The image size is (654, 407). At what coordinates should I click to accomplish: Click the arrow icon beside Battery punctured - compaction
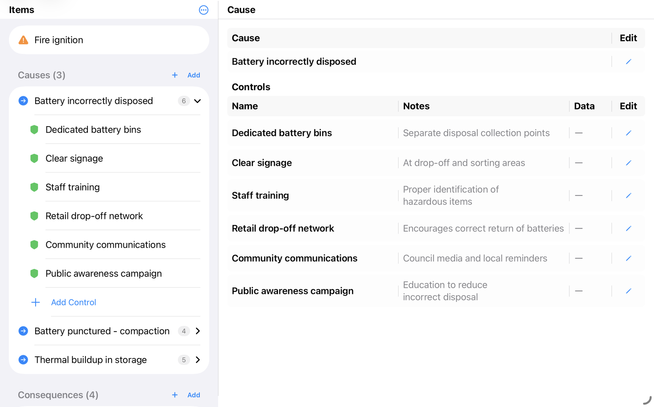(x=23, y=331)
